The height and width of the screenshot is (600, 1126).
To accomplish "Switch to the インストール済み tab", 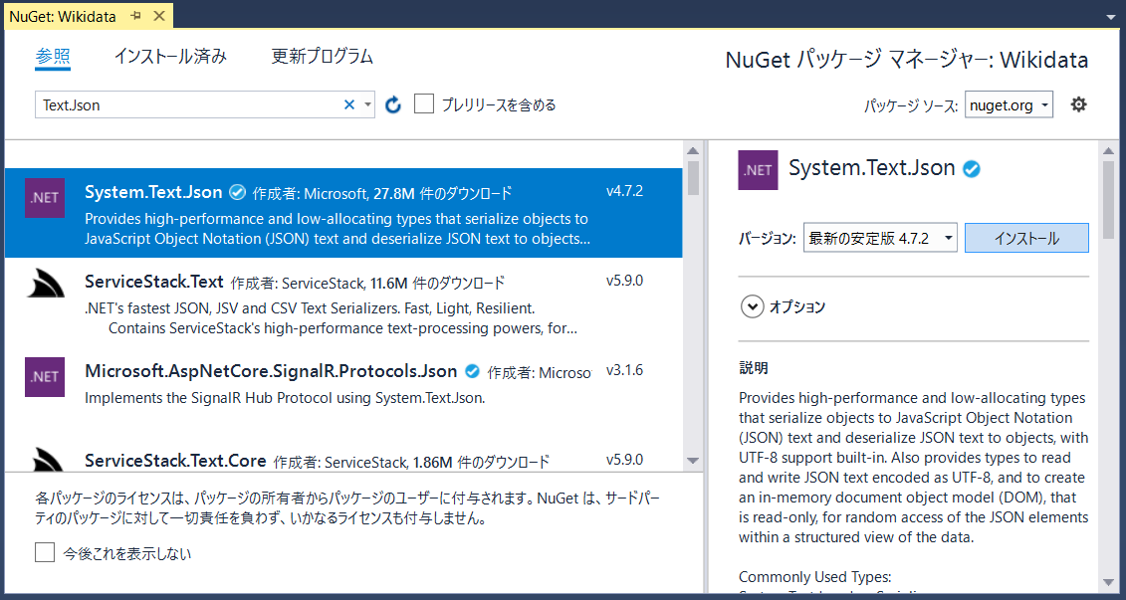I will pos(170,56).
